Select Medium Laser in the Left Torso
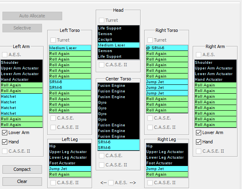 [70, 48]
